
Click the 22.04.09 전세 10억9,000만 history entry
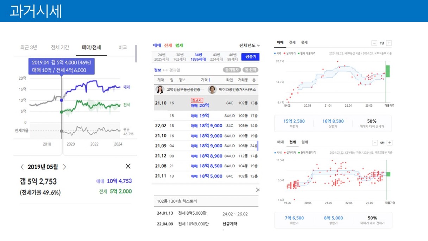(198, 224)
